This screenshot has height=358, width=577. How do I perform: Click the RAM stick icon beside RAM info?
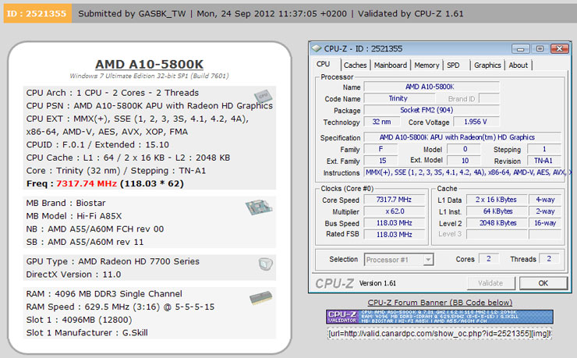pyautogui.click(x=261, y=298)
